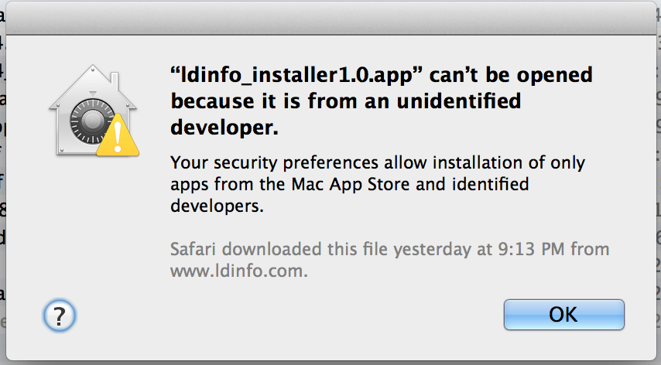Click the word "developers." in the body text
Viewport: 661px width, 365px height.
pos(217,206)
